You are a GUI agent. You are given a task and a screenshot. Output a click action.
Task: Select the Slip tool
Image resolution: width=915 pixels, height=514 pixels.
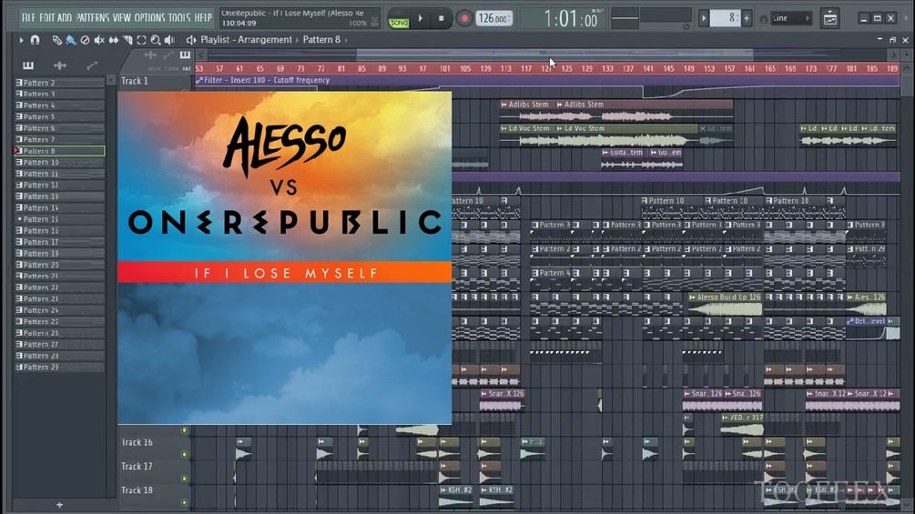click(x=113, y=40)
